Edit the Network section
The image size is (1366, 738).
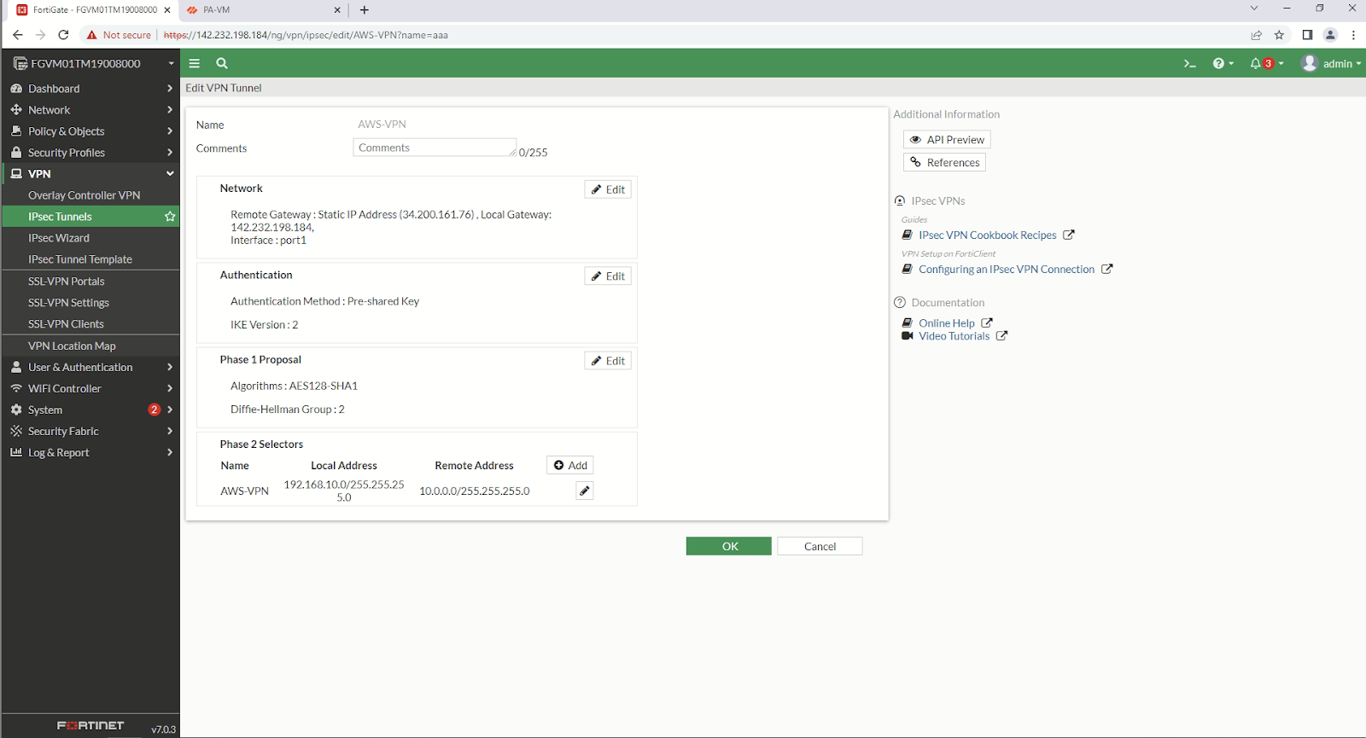click(608, 189)
